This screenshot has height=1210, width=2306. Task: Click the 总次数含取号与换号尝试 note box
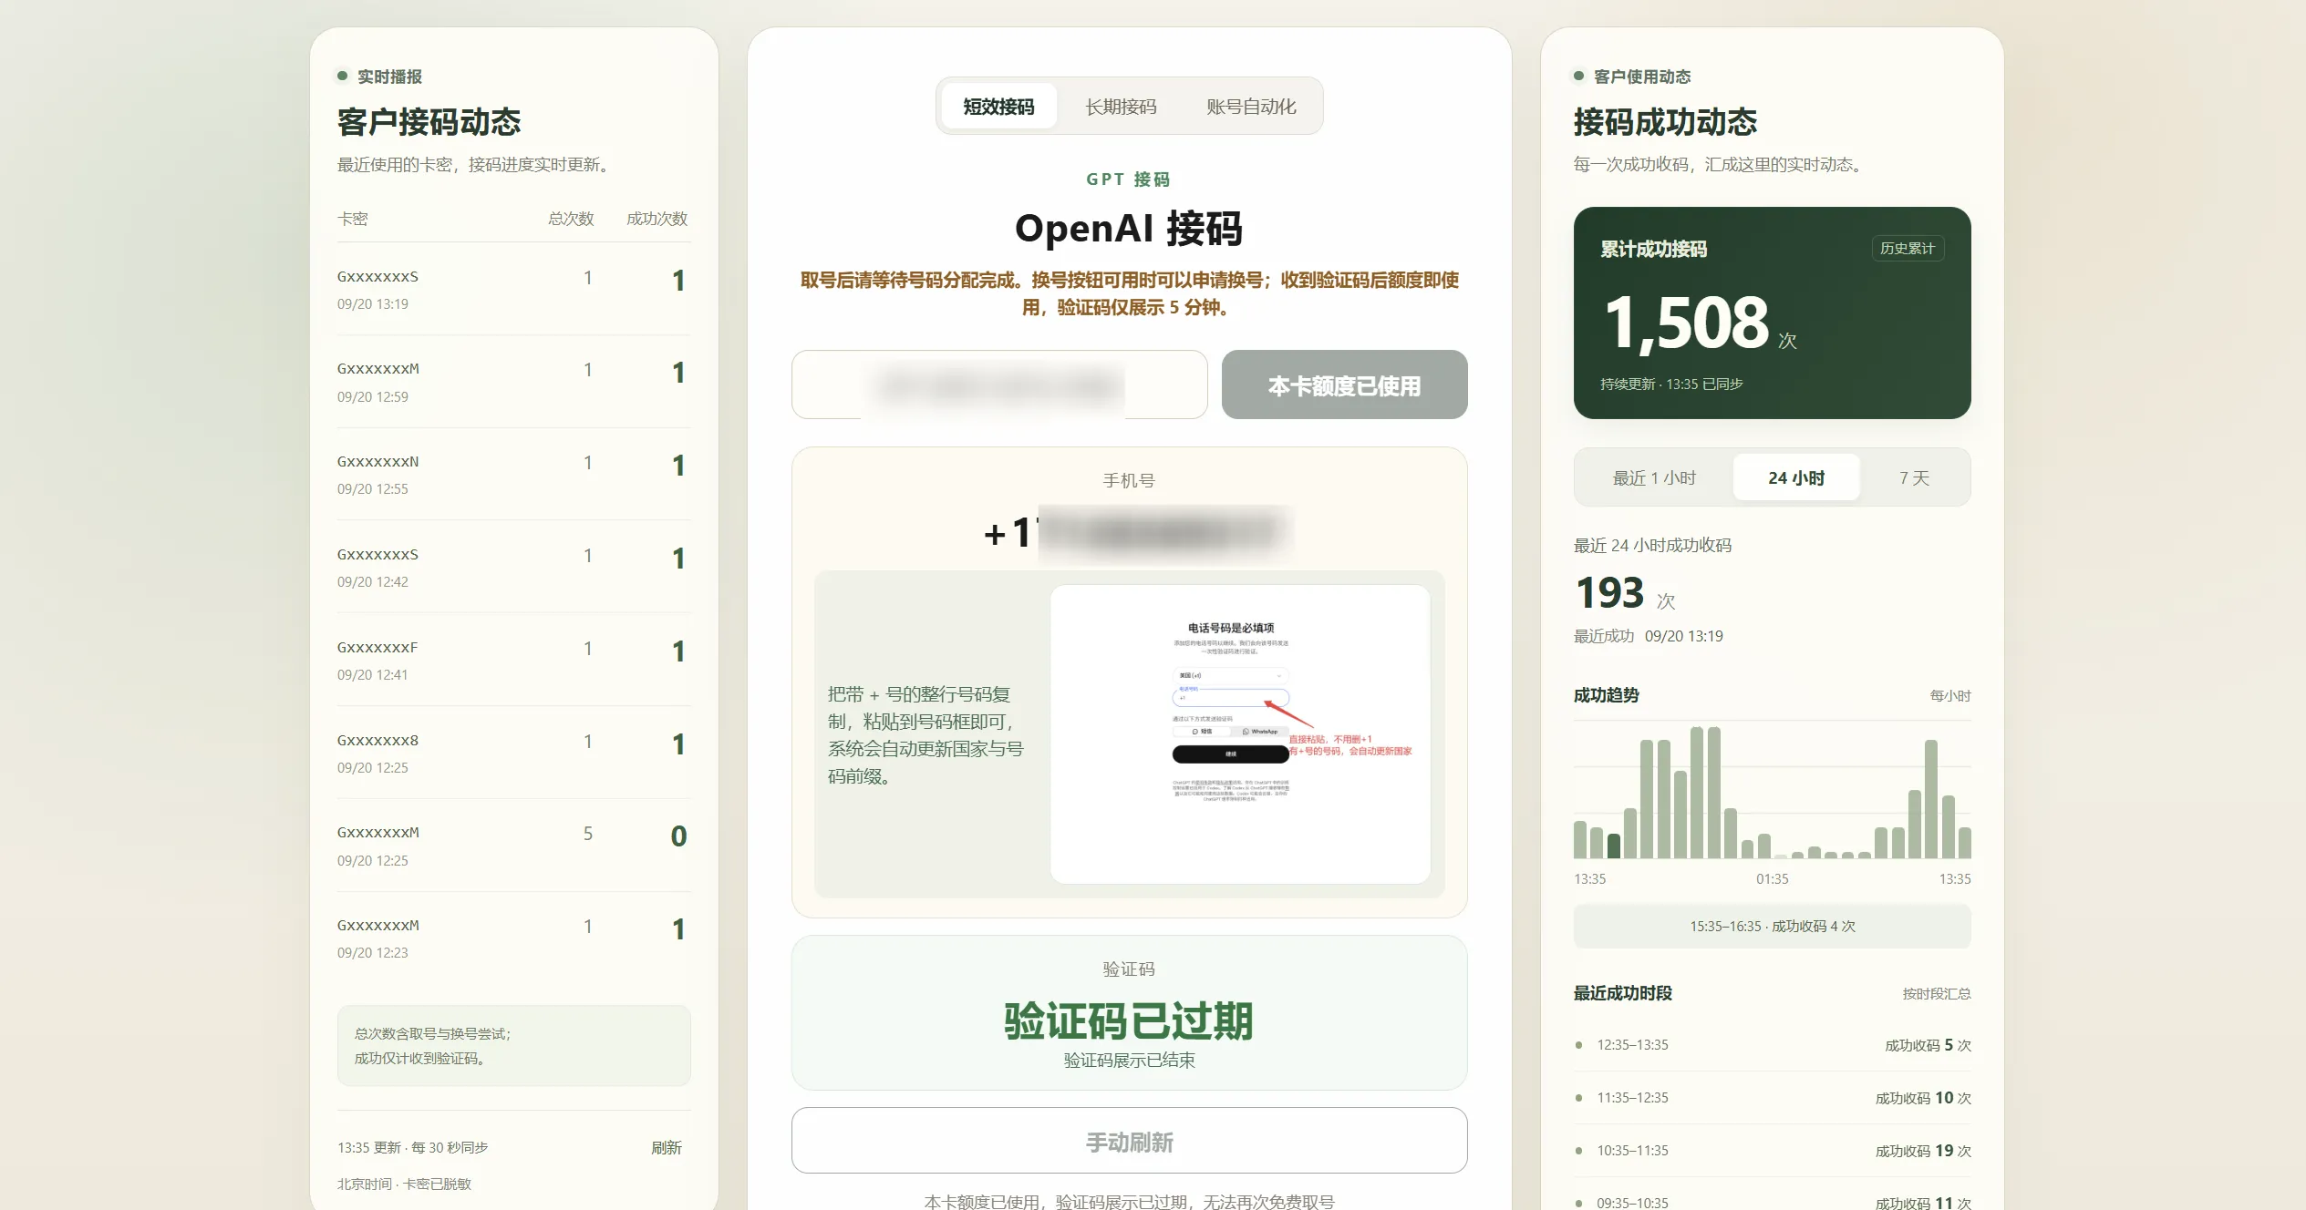pos(513,1045)
